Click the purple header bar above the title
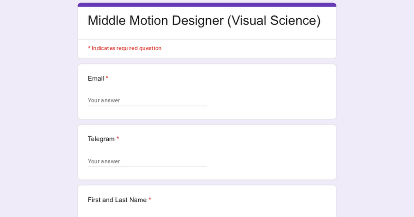This screenshot has height=217, width=414. [207, 5]
